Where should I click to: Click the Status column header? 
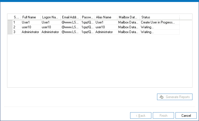(x=160, y=17)
